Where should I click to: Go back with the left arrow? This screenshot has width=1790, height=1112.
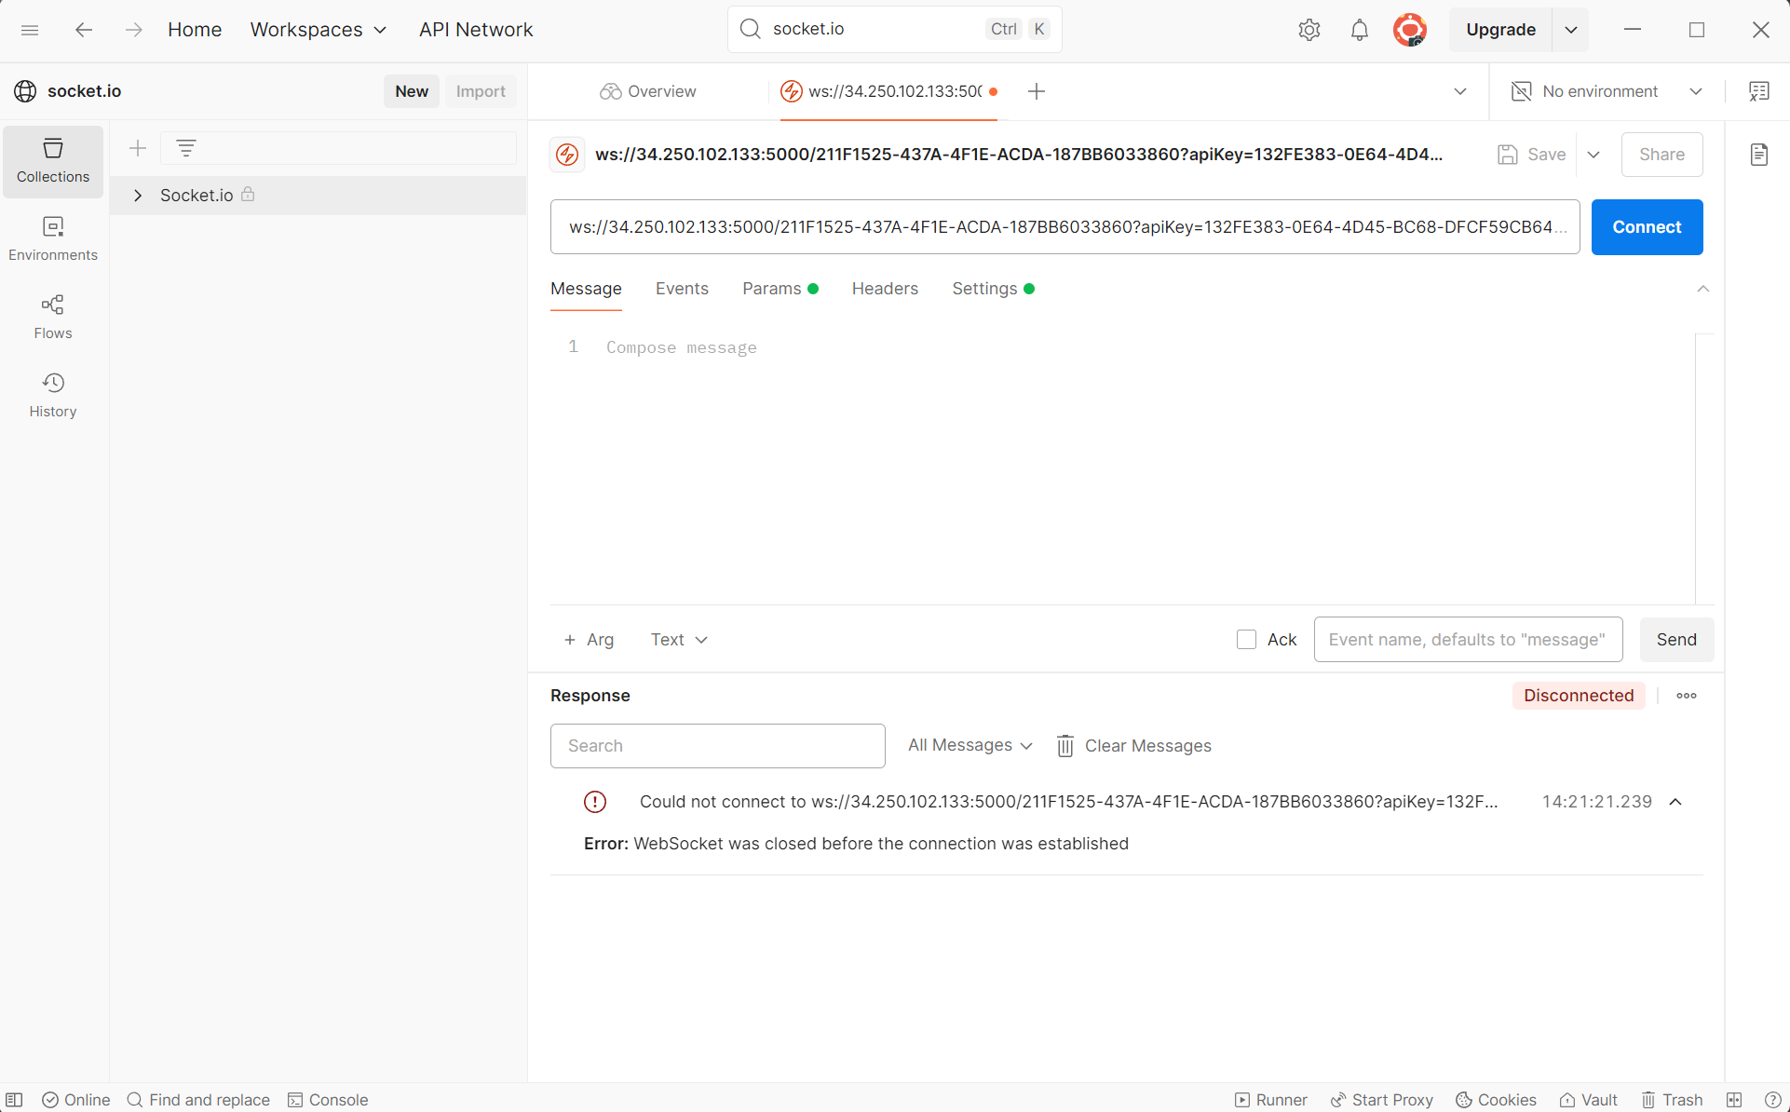tap(84, 30)
